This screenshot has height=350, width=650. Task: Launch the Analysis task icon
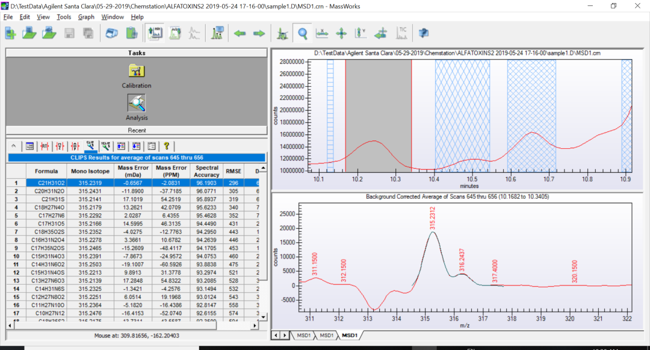click(137, 103)
